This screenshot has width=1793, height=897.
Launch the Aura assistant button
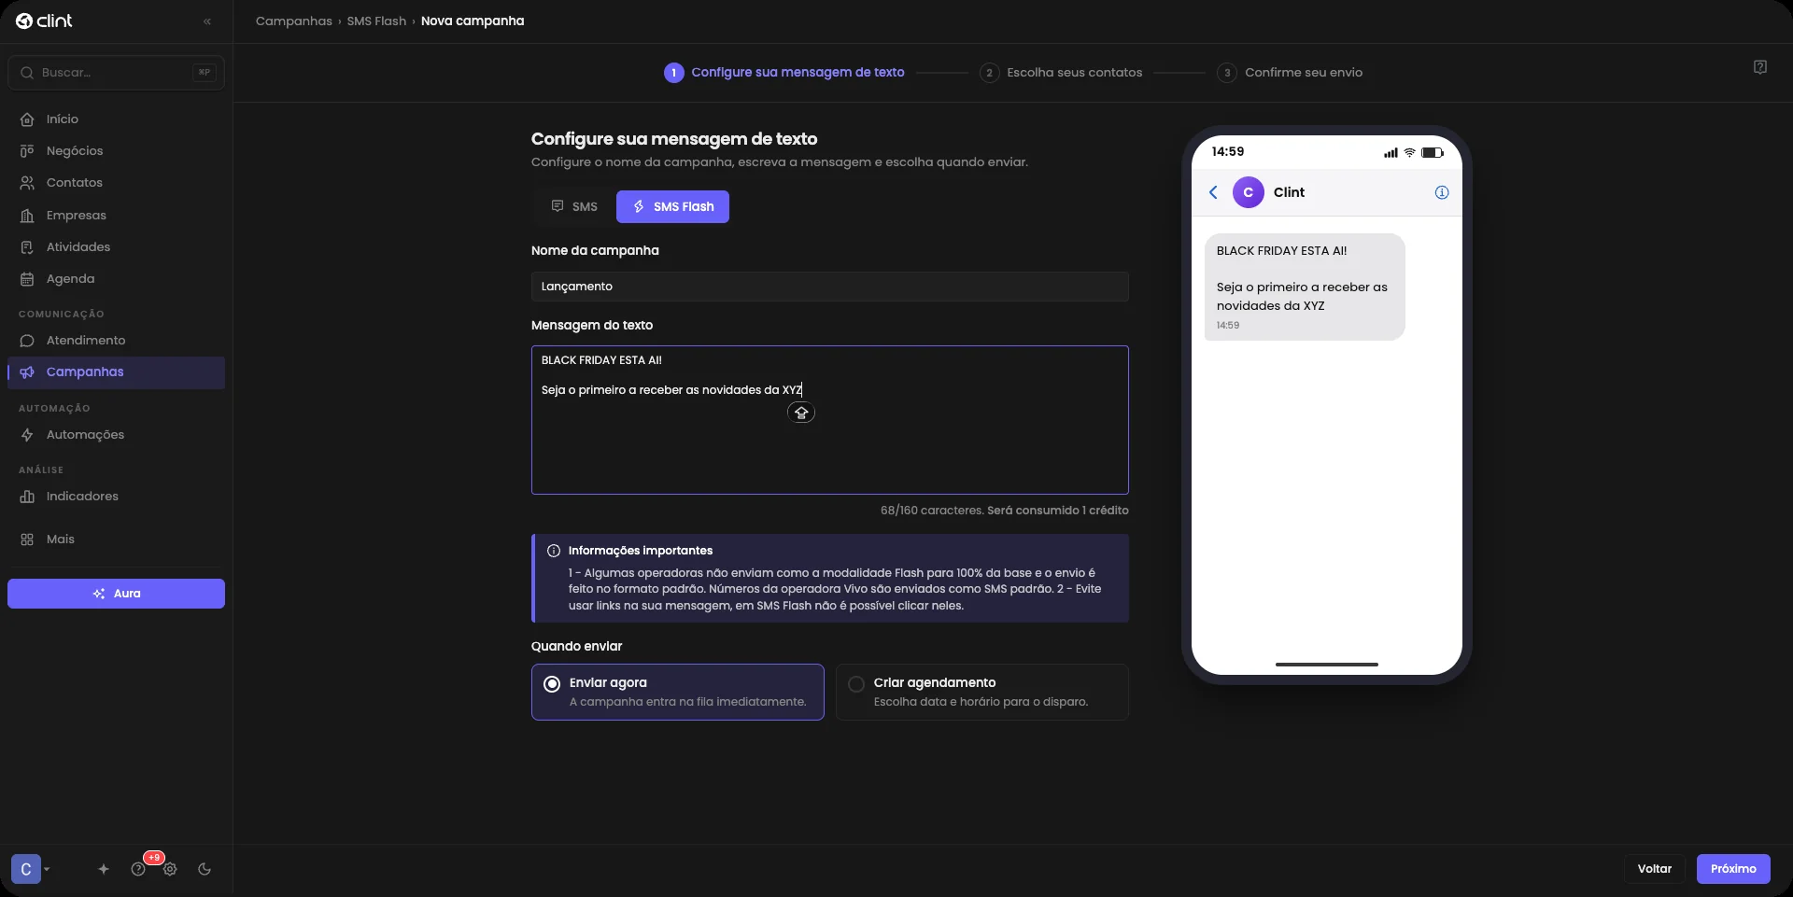coord(116,594)
